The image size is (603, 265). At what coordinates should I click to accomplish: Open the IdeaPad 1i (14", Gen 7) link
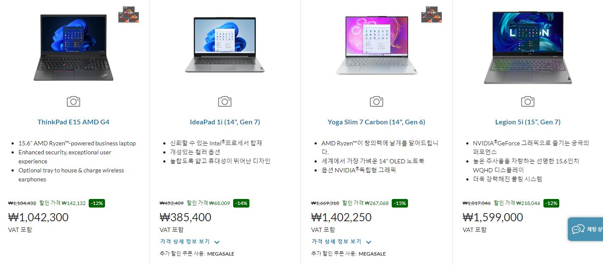225,122
